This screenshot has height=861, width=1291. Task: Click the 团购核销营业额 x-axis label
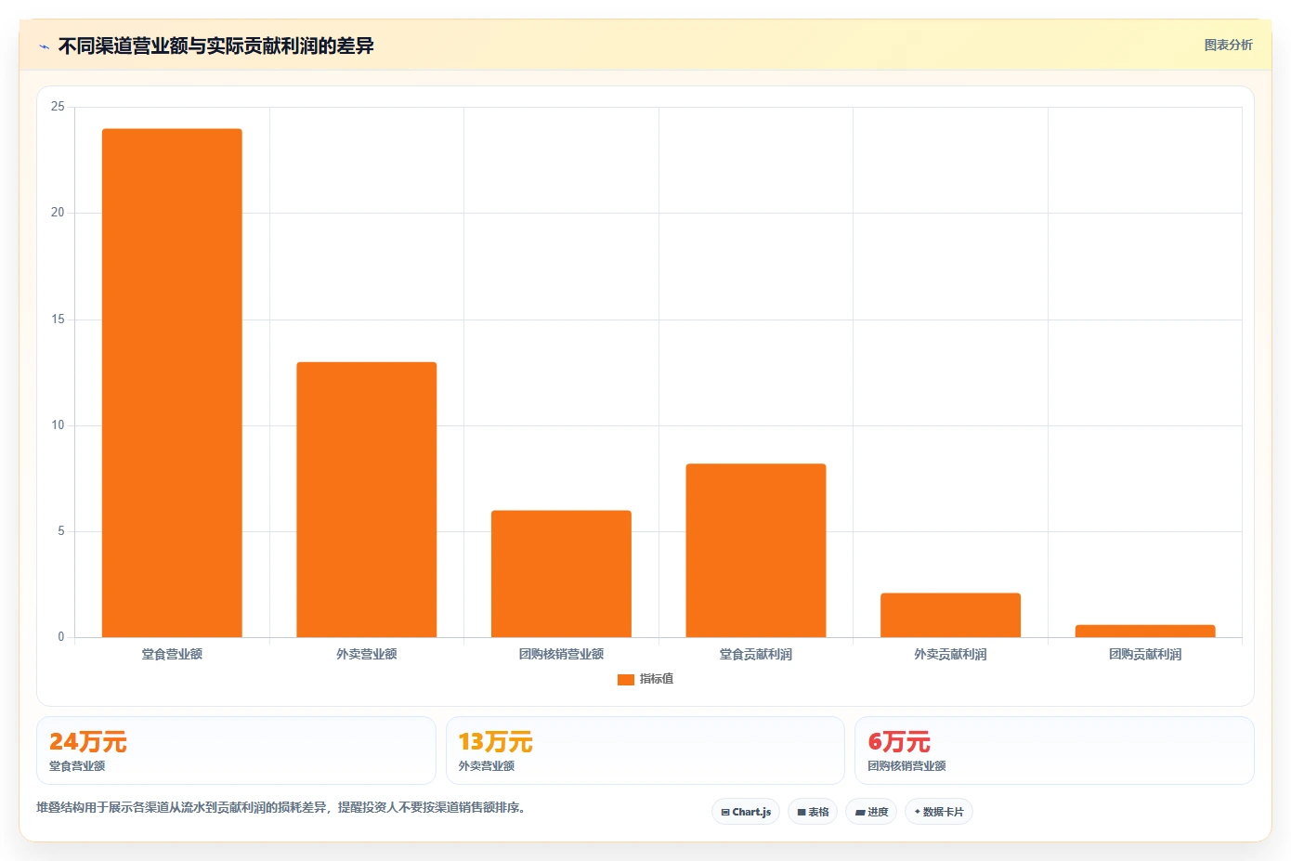[561, 655]
